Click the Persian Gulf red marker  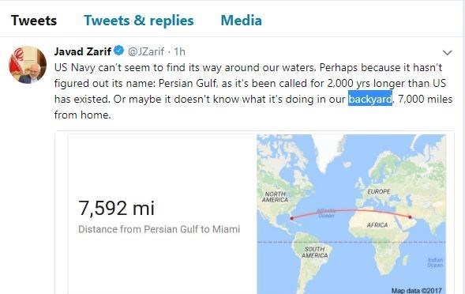(x=411, y=217)
